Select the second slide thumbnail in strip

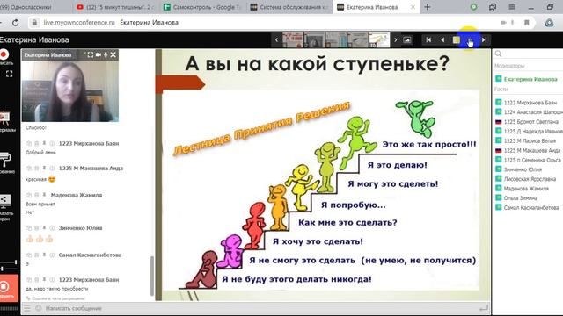[x=314, y=39]
